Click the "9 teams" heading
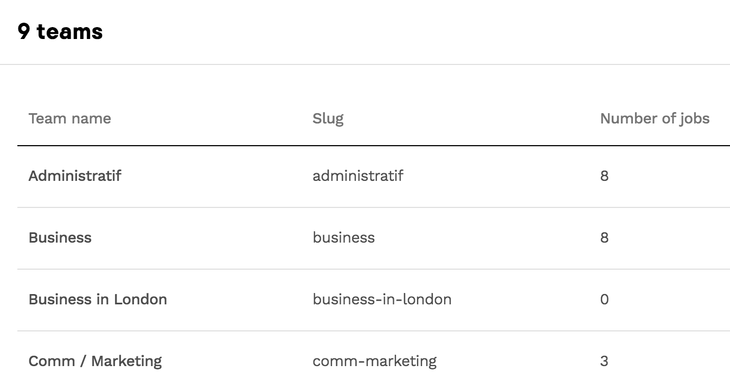The image size is (730, 391). pyautogui.click(x=60, y=31)
